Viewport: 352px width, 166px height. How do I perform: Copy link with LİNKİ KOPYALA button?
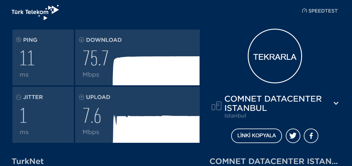point(256,136)
